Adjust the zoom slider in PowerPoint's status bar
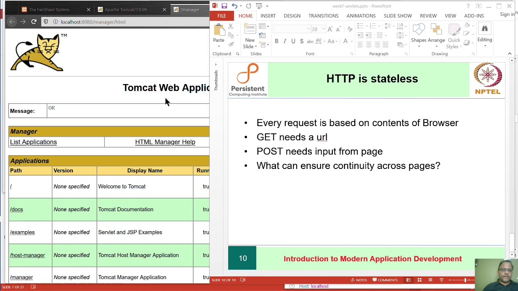Viewport: 518px width, 291px height. (x=465, y=280)
